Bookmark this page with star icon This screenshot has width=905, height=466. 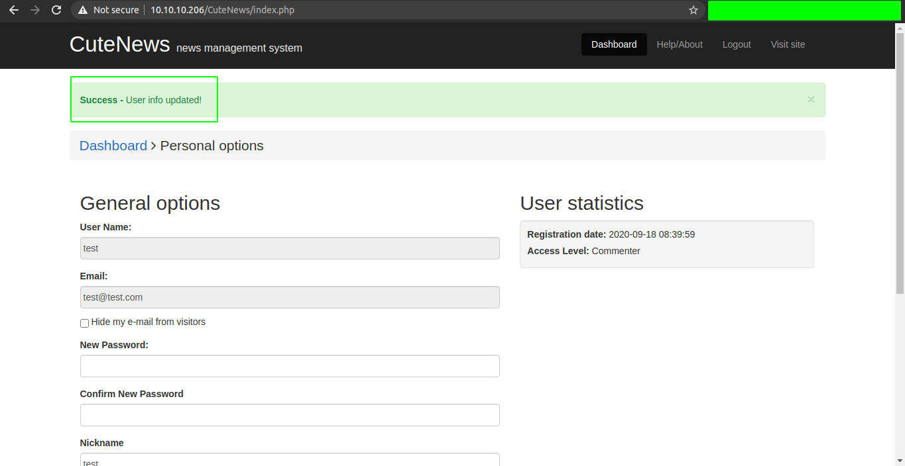tap(694, 10)
